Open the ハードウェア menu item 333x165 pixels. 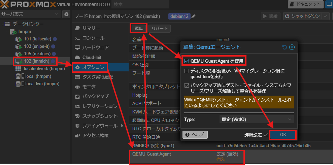point(100,47)
